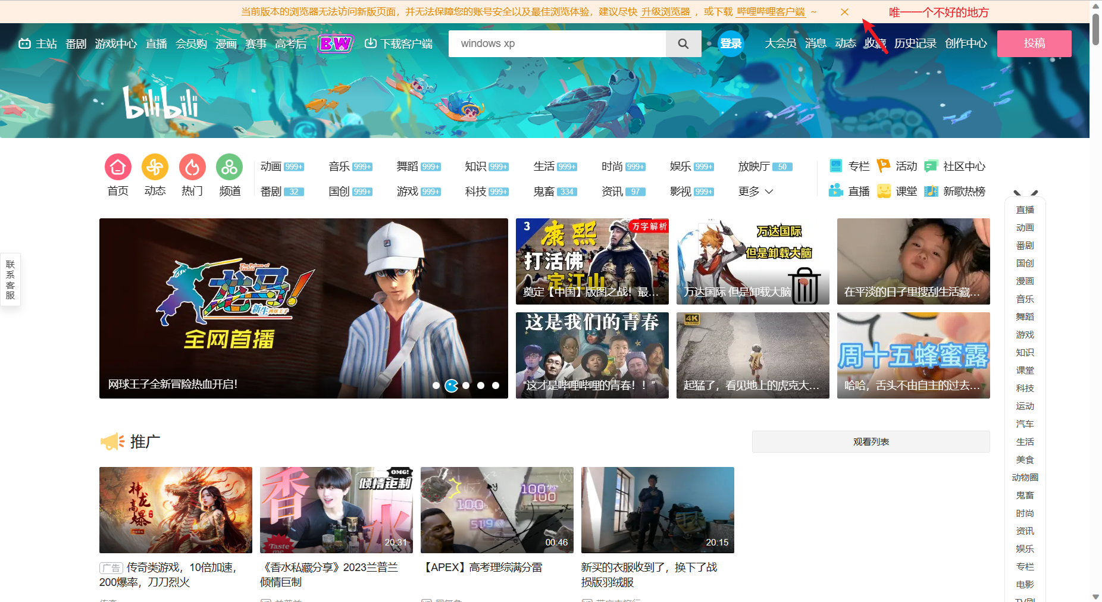Screen dimensions: 1102x602
Task: Select fifth carousel dot
Action: pos(496,385)
